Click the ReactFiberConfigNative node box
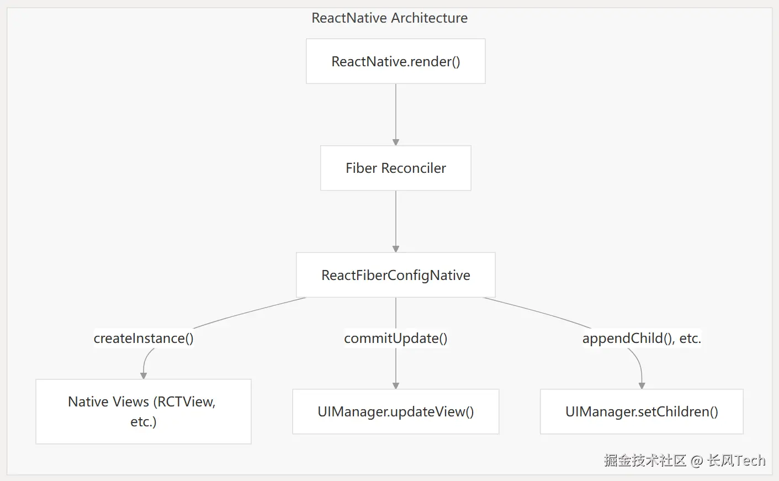Image resolution: width=779 pixels, height=481 pixels. pos(395,275)
